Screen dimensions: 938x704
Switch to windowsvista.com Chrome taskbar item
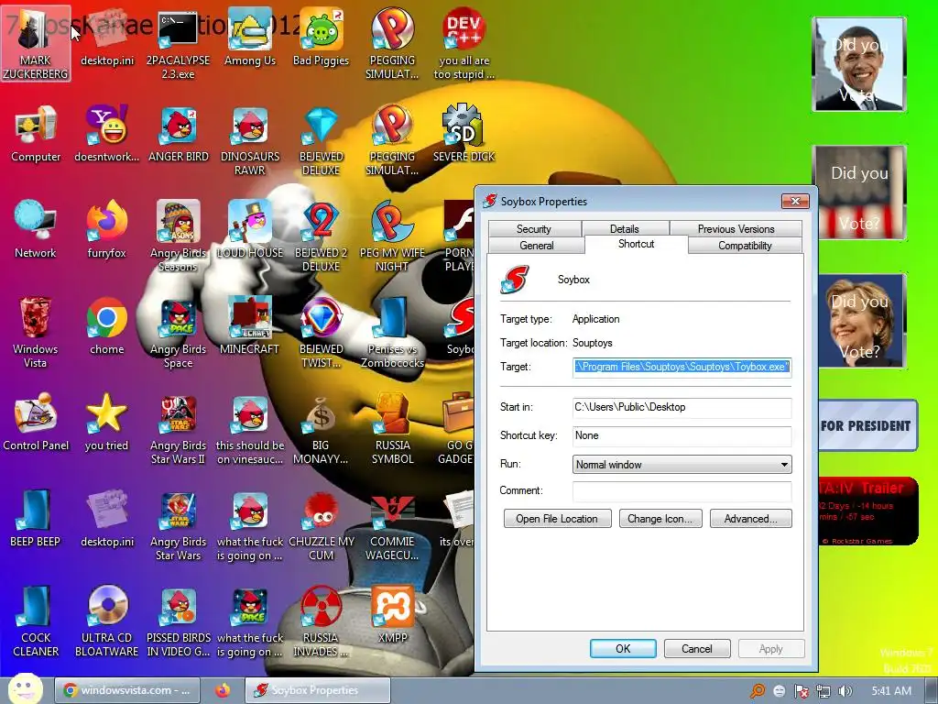[x=127, y=690]
